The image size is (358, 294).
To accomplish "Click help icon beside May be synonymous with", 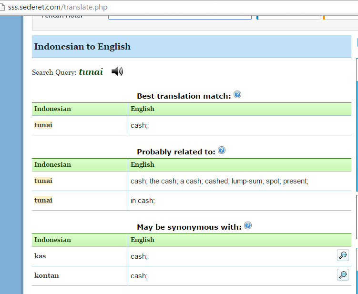I will pos(247,226).
